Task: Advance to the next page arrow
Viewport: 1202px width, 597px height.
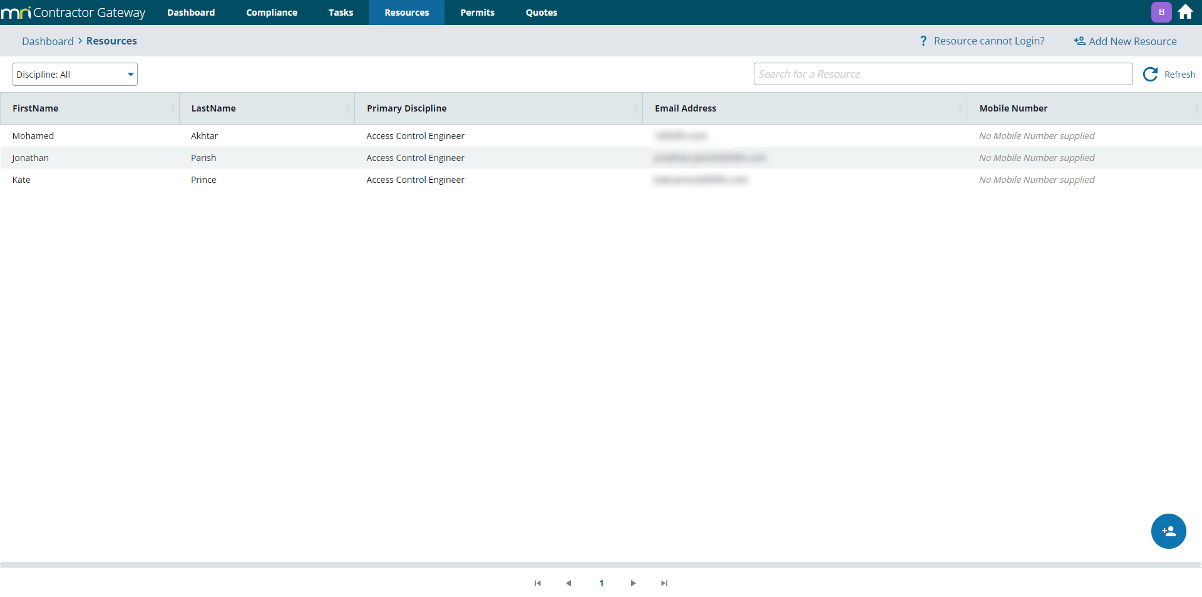Action: pos(633,583)
